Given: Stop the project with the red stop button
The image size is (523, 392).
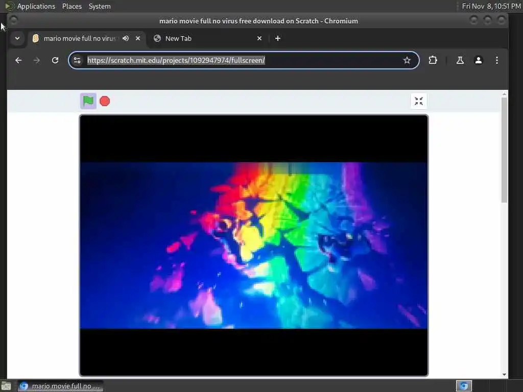Looking at the screenshot, I should click(105, 101).
